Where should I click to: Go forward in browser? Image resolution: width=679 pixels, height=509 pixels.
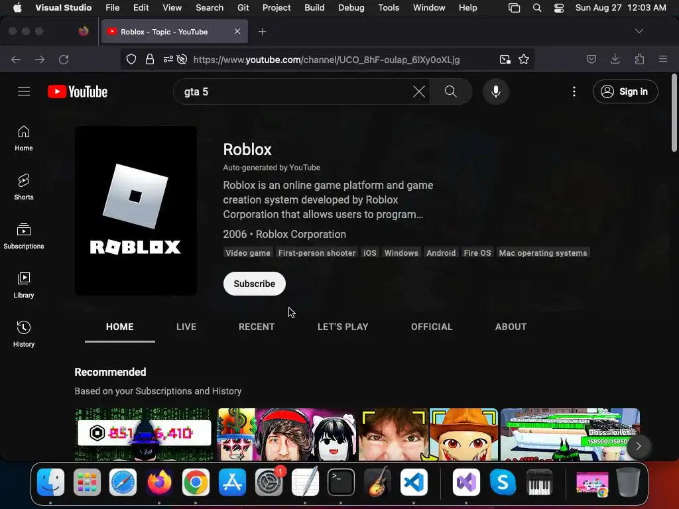[40, 59]
